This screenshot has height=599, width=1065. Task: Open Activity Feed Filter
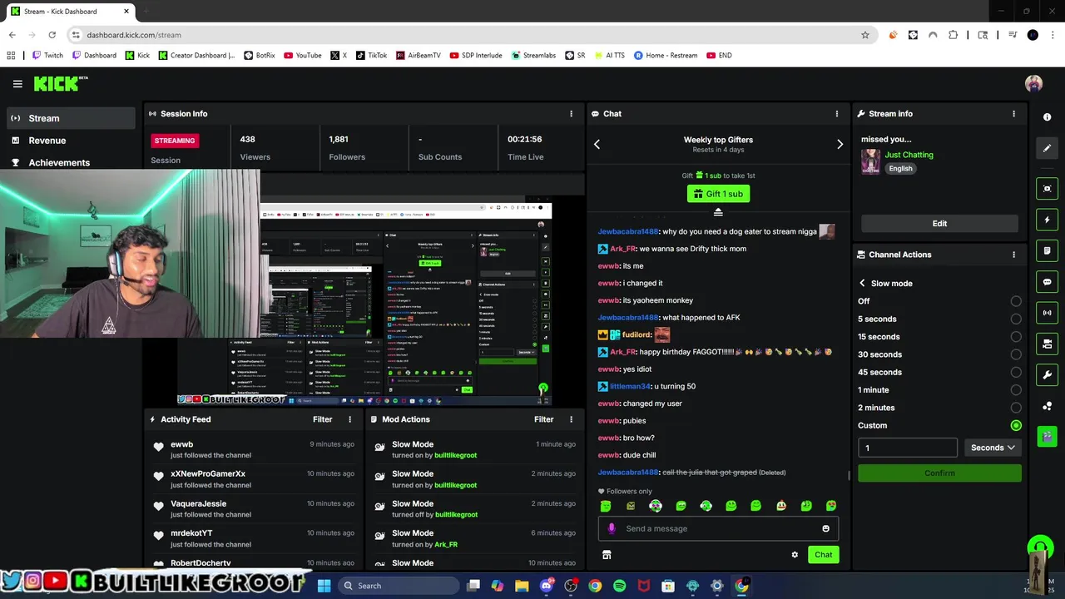tap(322, 419)
